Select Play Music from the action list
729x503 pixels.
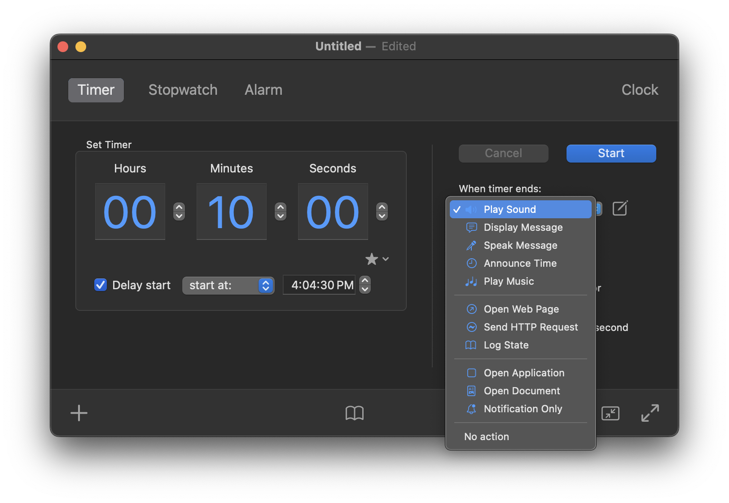click(509, 281)
